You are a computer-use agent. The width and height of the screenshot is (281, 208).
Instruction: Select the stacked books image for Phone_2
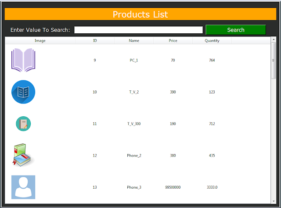(23, 155)
